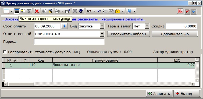Viewport: 203px width, 99px height.
Task: Open the briefcase dropdown arrow
Action: coord(123,11)
